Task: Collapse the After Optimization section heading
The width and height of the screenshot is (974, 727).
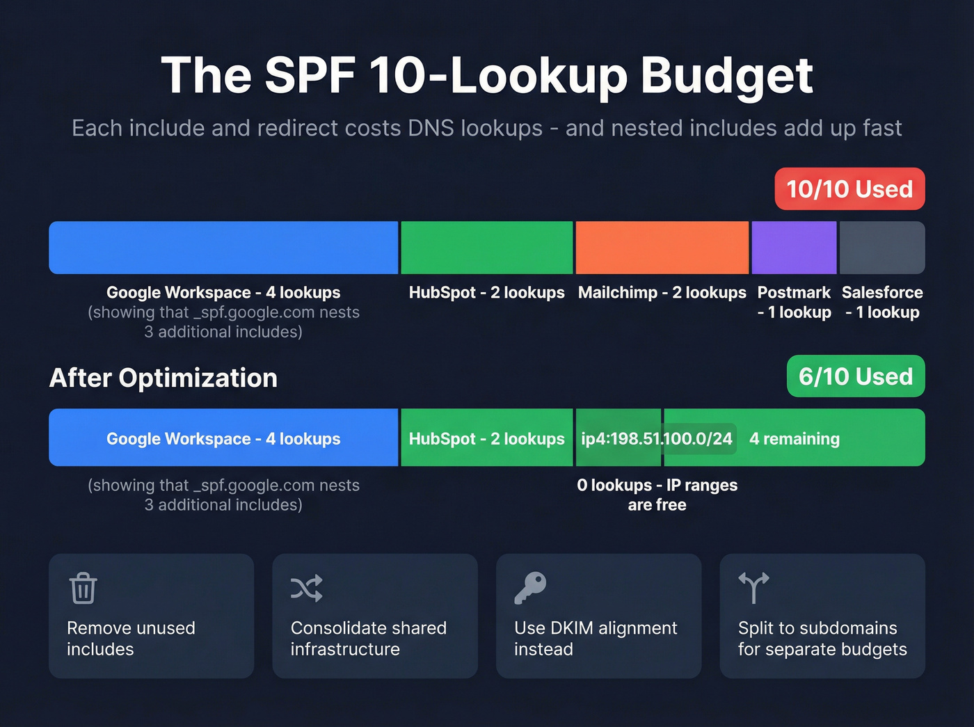Action: coord(163,378)
